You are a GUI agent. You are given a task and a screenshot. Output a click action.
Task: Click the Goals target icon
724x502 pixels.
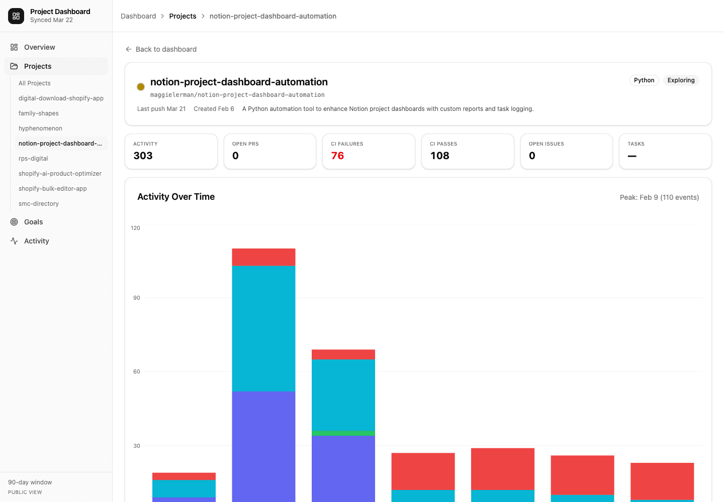point(14,222)
